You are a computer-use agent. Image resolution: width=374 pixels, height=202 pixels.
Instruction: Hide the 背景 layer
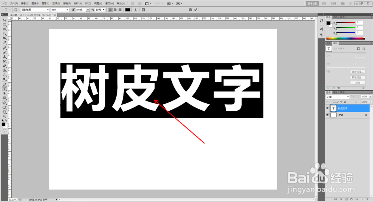pos(327,115)
